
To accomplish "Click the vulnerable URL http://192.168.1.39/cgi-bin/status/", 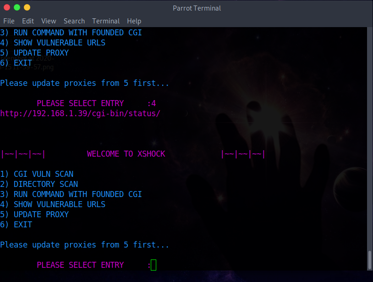I will [80, 113].
